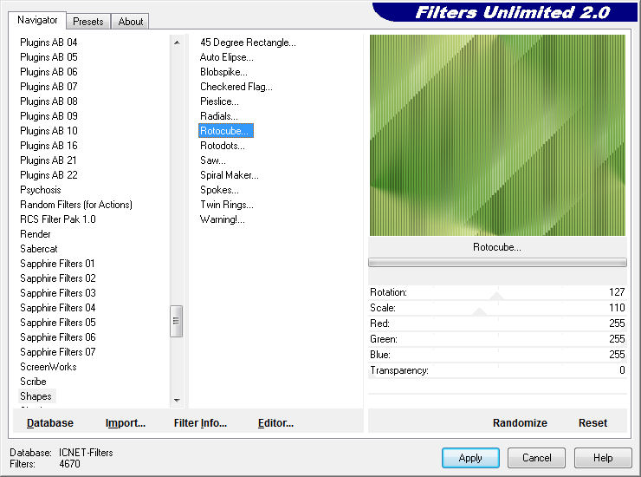Select the Psychosis category
Image resolution: width=641 pixels, height=477 pixels.
[40, 190]
